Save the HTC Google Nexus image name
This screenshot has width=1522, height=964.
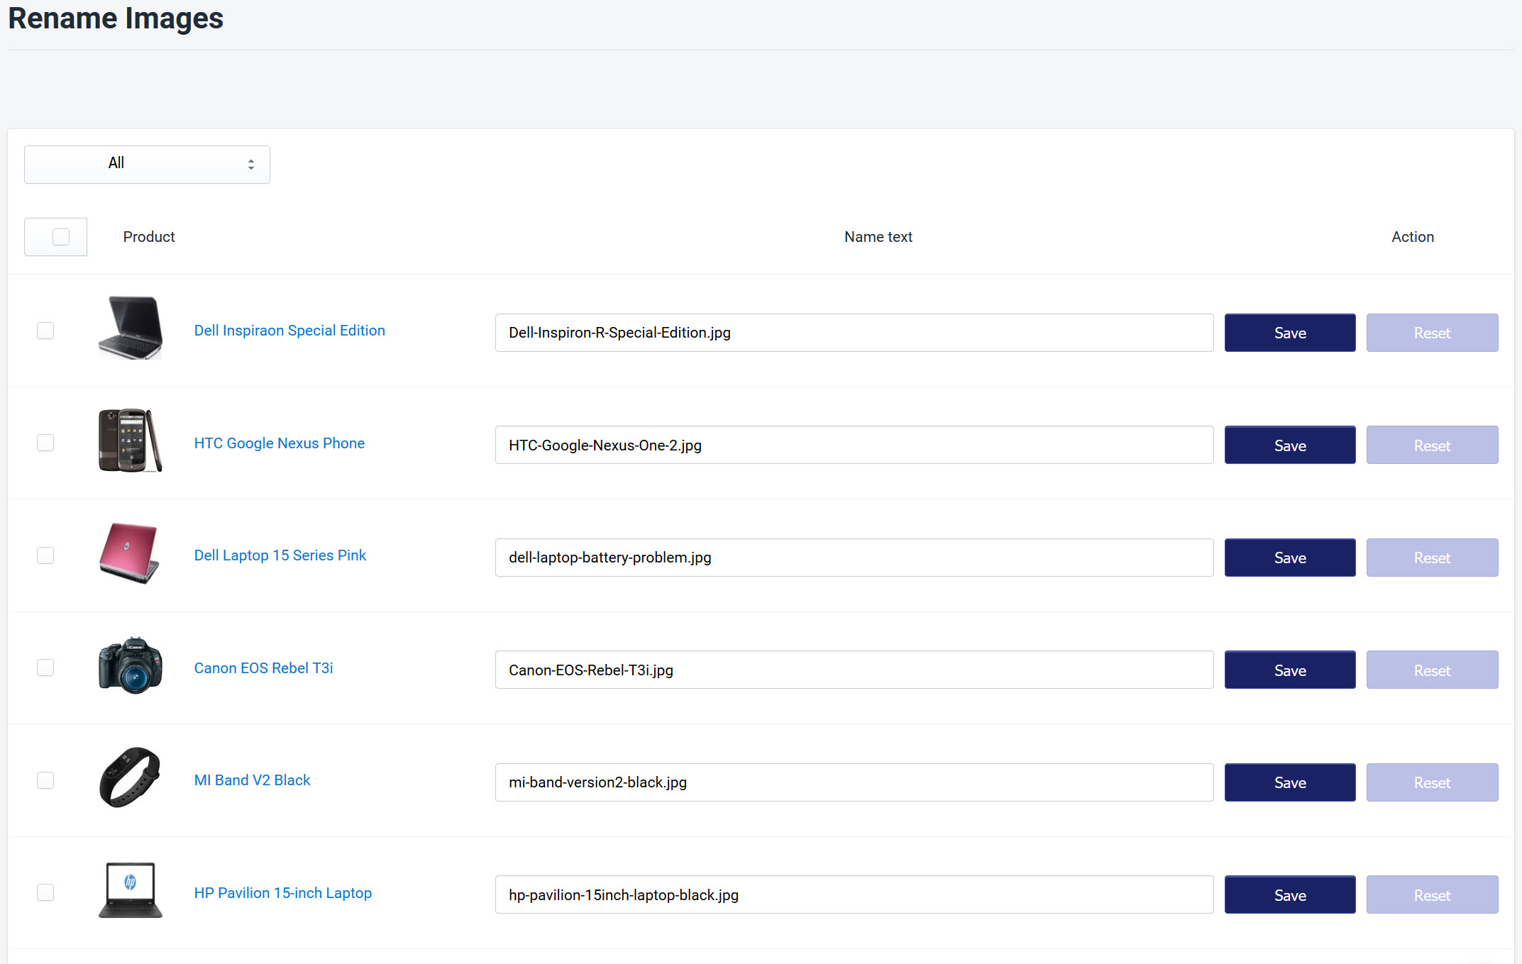1290,445
